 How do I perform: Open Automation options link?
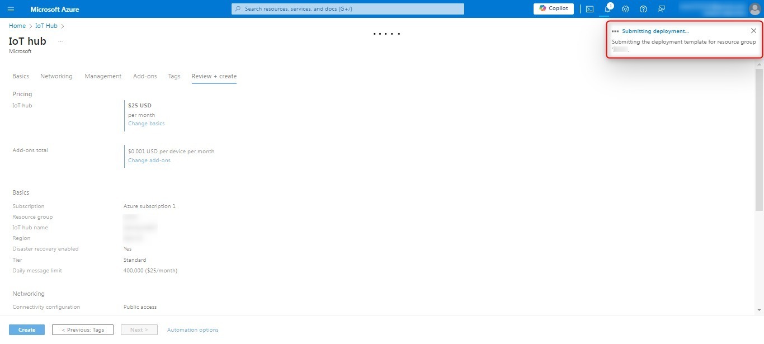click(193, 330)
